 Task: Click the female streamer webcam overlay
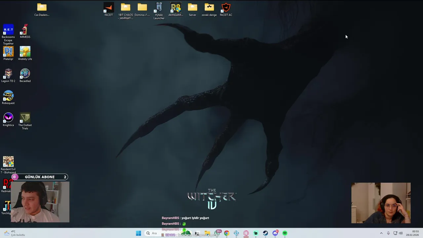click(381, 203)
